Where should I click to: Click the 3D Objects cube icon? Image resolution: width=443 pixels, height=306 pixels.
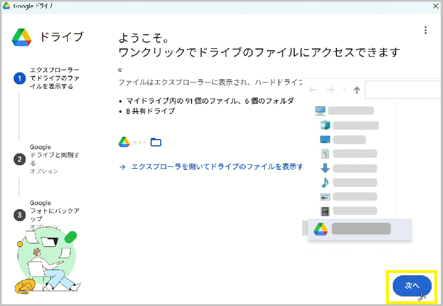point(325,125)
